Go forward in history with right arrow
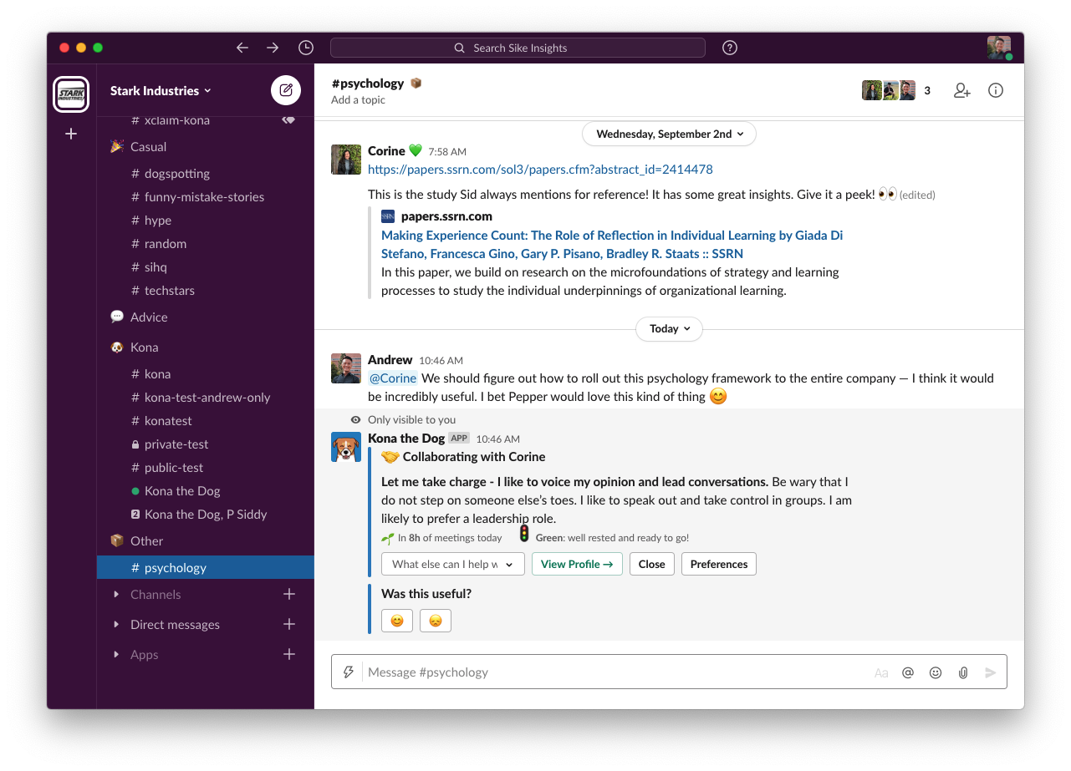The height and width of the screenshot is (771, 1071). pyautogui.click(x=273, y=48)
